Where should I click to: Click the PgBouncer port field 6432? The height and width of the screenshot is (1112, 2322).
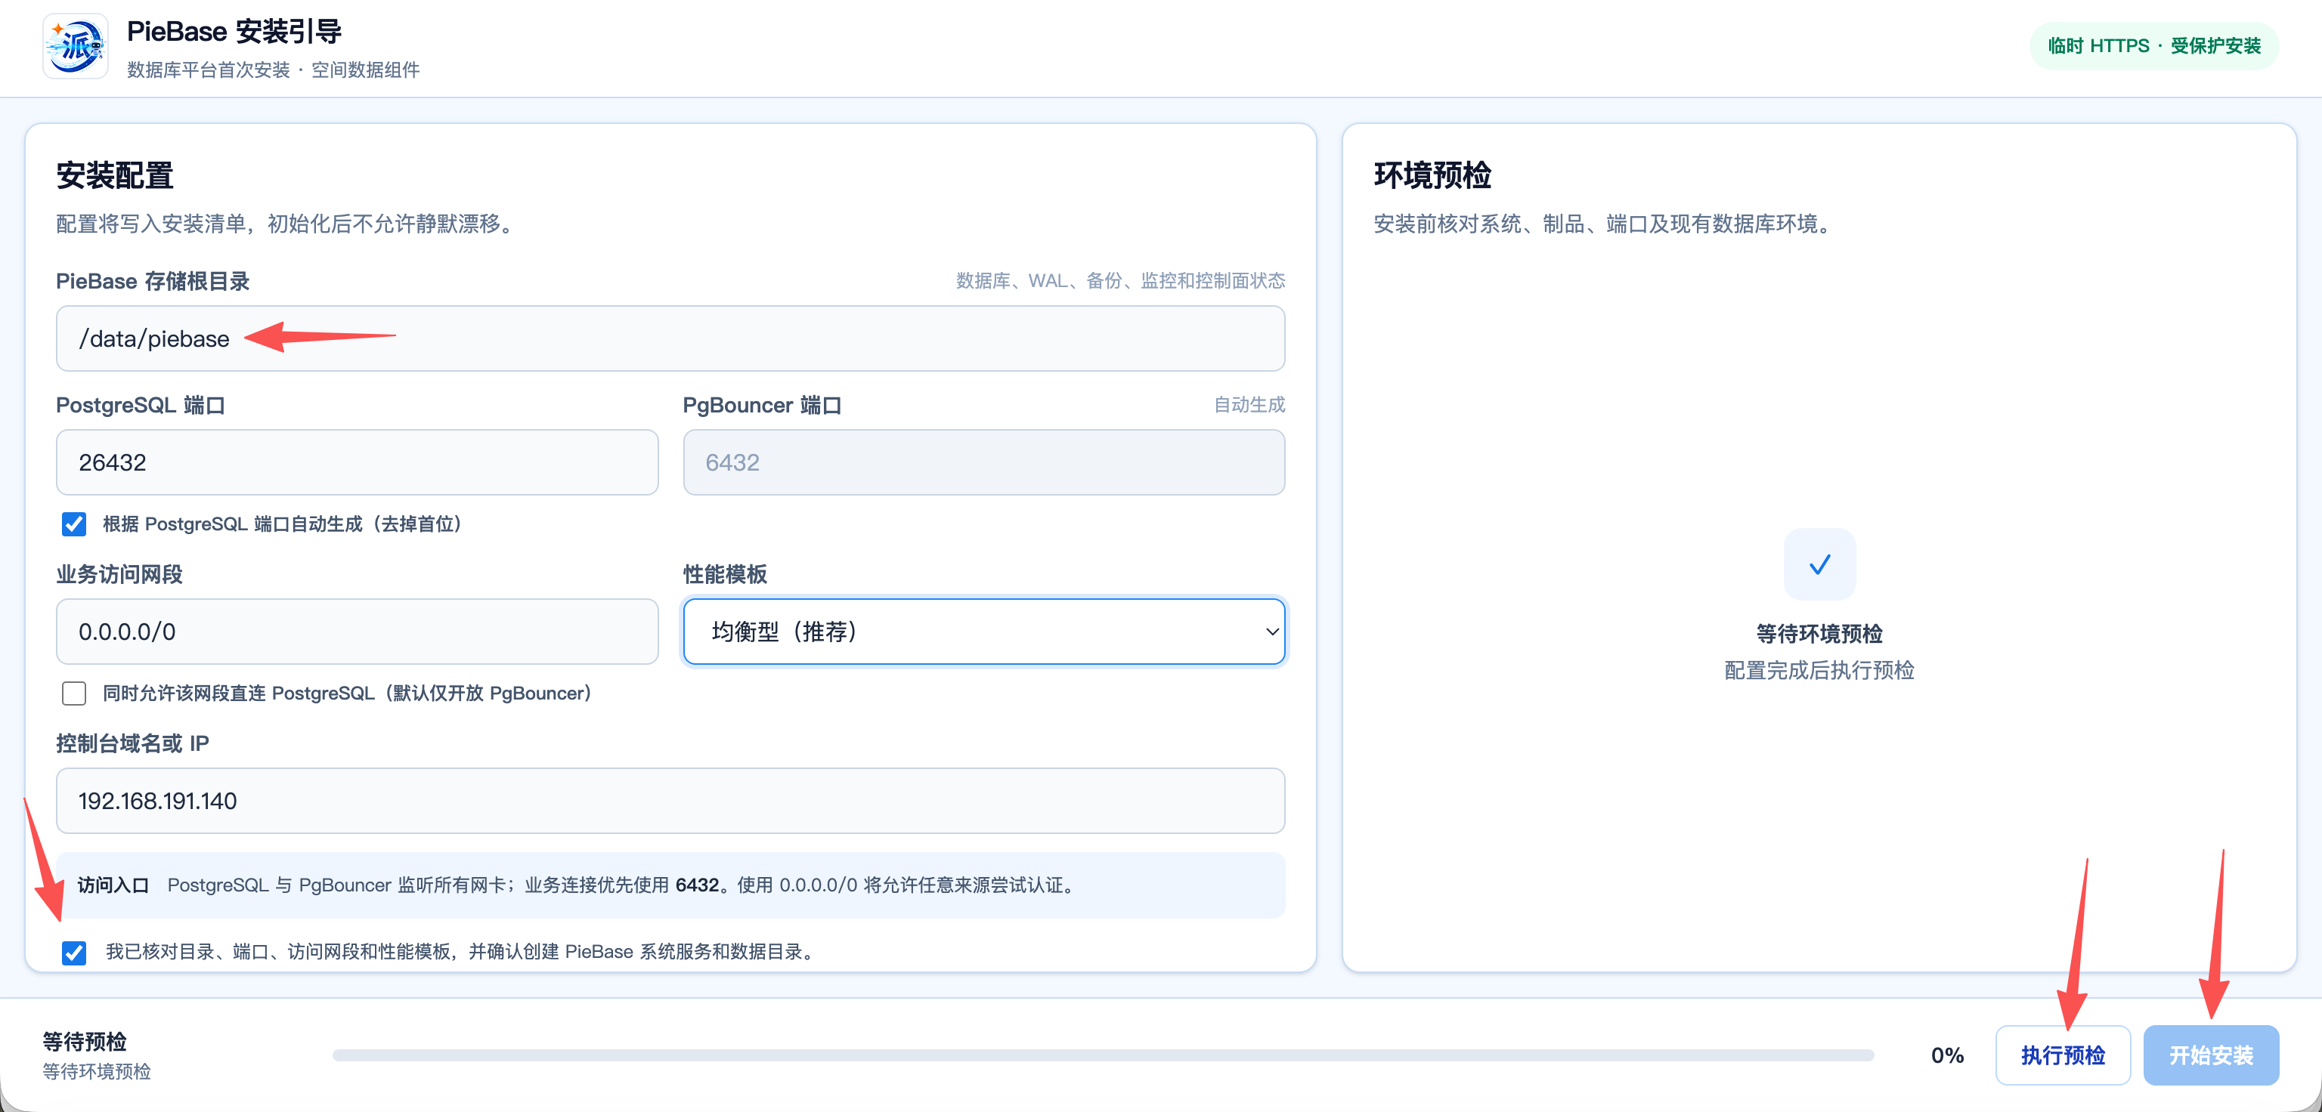click(983, 462)
